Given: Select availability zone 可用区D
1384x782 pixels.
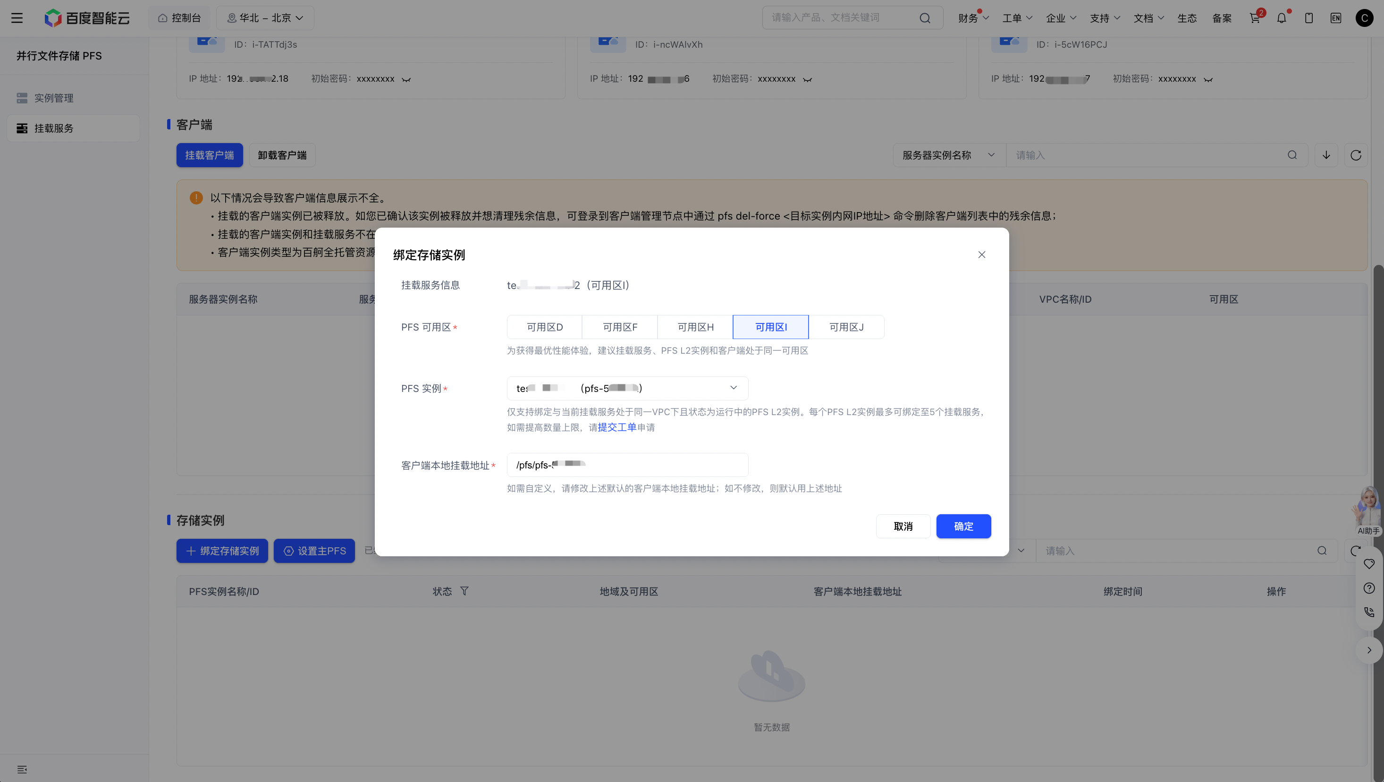Looking at the screenshot, I should point(544,327).
